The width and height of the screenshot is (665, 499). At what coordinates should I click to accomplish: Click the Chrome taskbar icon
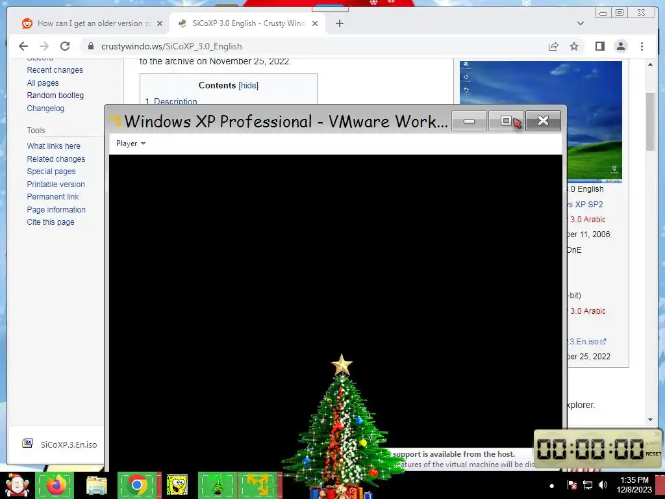[136, 485]
